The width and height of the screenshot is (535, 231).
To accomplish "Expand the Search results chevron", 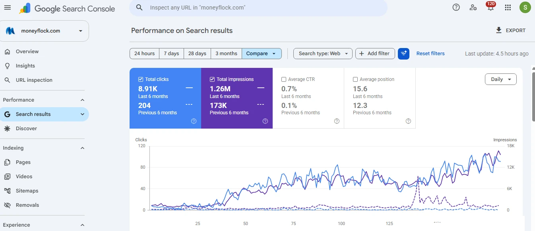I will click(83, 114).
